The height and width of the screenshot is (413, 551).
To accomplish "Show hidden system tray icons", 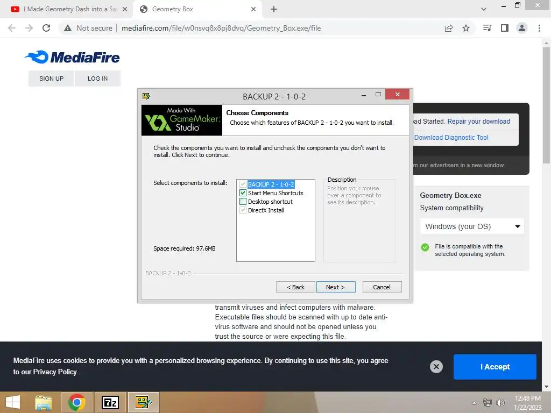I will [x=474, y=403].
